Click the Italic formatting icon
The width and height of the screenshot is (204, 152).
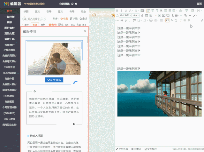[x=121, y=11]
